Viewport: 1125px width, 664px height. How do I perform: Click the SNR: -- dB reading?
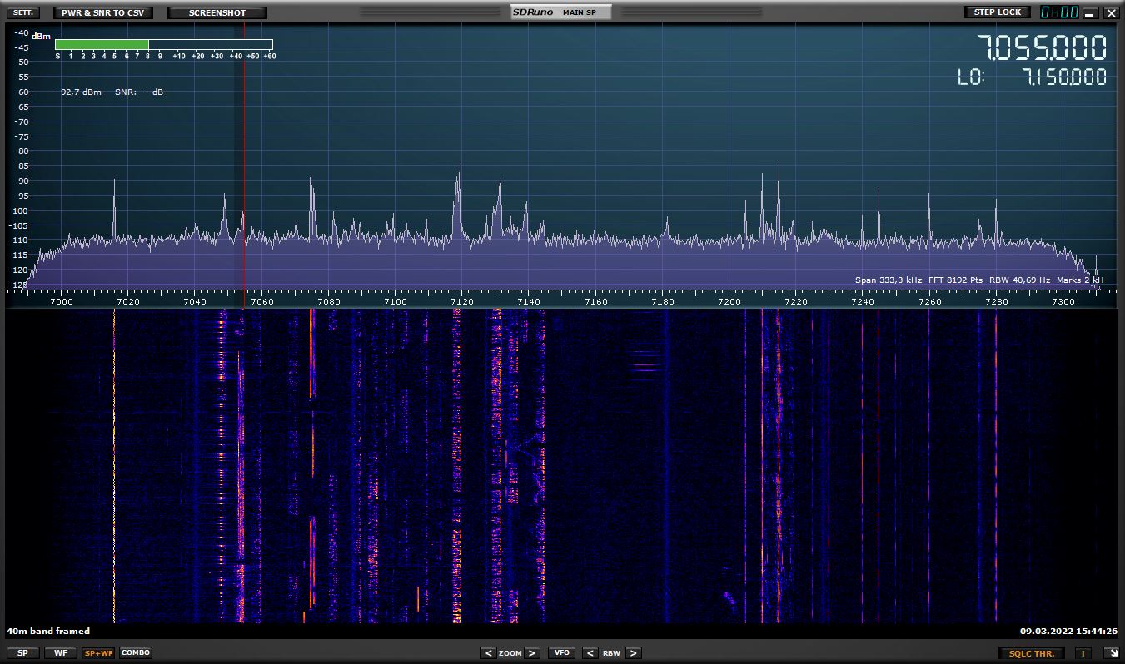coord(139,92)
